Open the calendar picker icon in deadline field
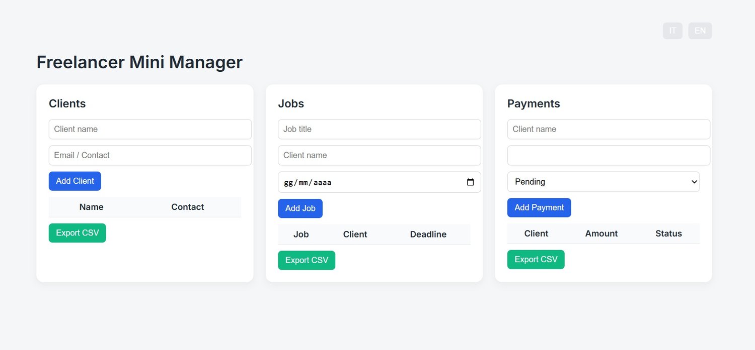Image resolution: width=755 pixels, height=350 pixels. click(x=470, y=182)
